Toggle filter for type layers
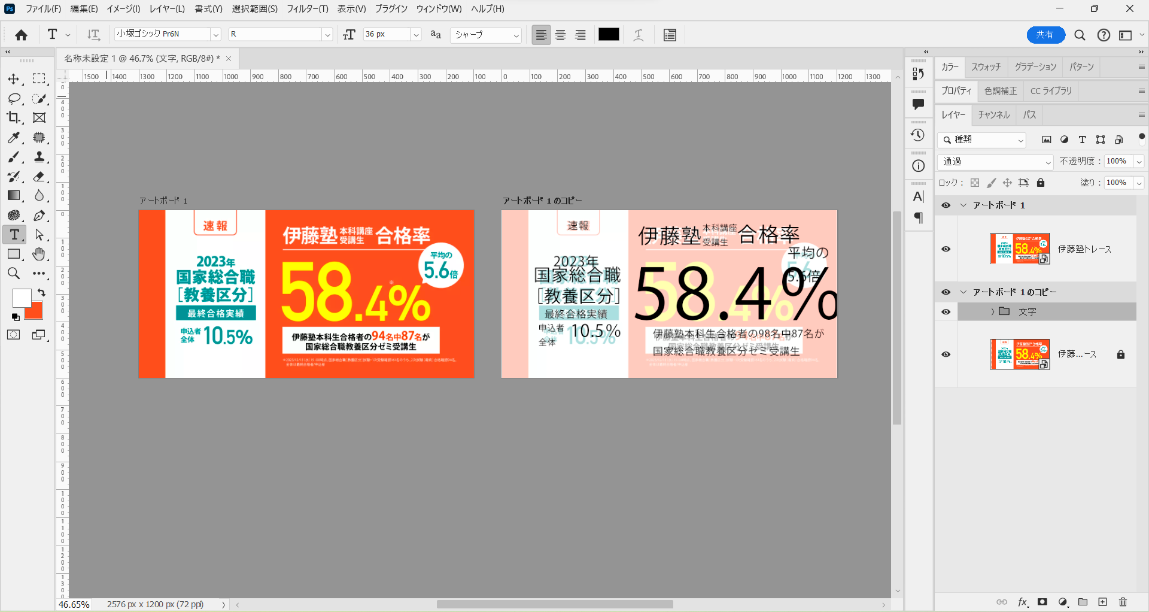The image size is (1149, 612). [1082, 140]
